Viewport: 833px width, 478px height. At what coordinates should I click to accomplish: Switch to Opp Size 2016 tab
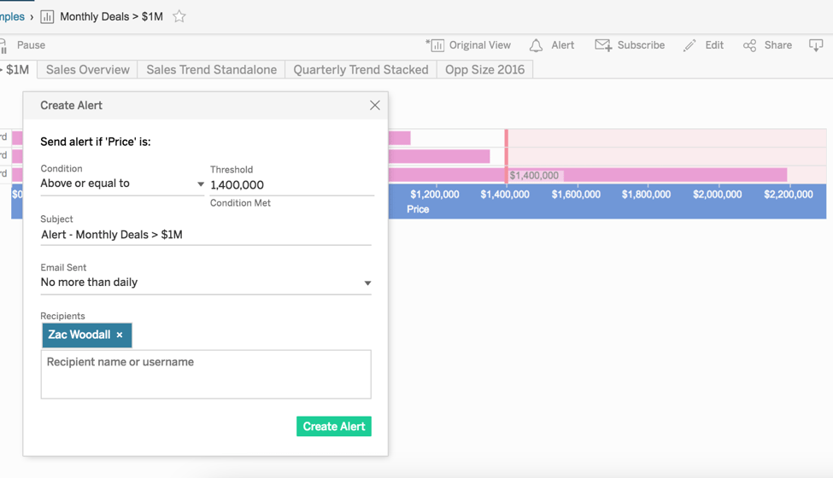[484, 69]
